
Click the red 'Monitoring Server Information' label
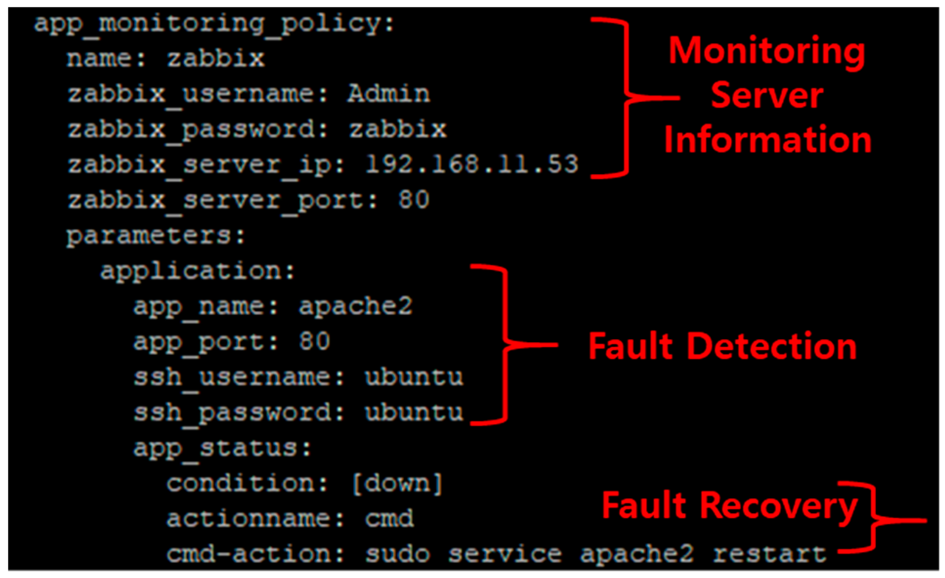point(767,95)
